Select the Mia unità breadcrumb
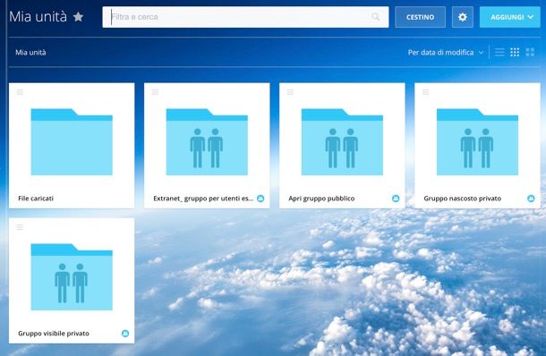 coord(30,53)
